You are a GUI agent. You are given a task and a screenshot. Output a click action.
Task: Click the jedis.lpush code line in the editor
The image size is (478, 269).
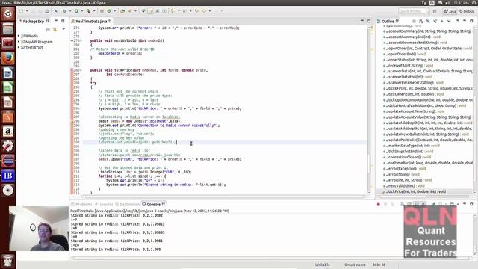click(x=170, y=159)
